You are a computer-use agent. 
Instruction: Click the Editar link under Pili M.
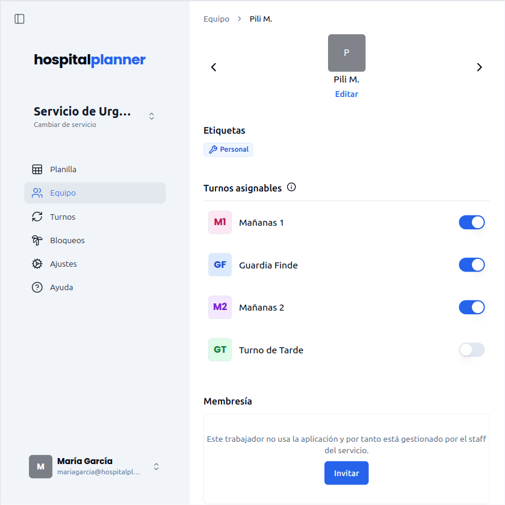pyautogui.click(x=346, y=94)
